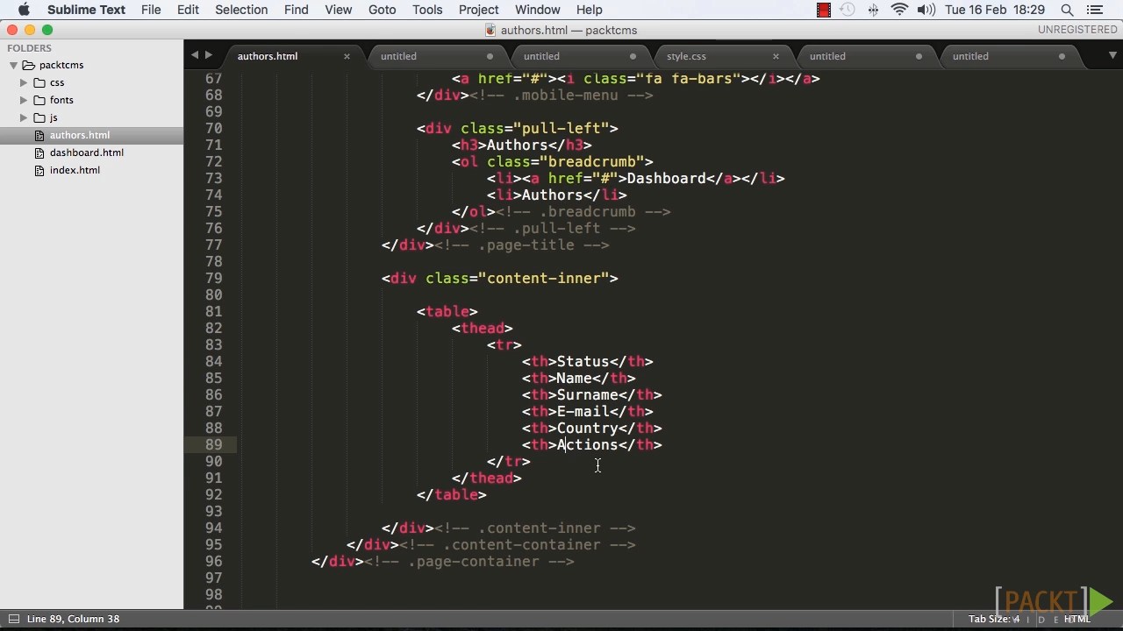Open dashboard.html in the sidebar
The image size is (1123, 631).
point(86,152)
